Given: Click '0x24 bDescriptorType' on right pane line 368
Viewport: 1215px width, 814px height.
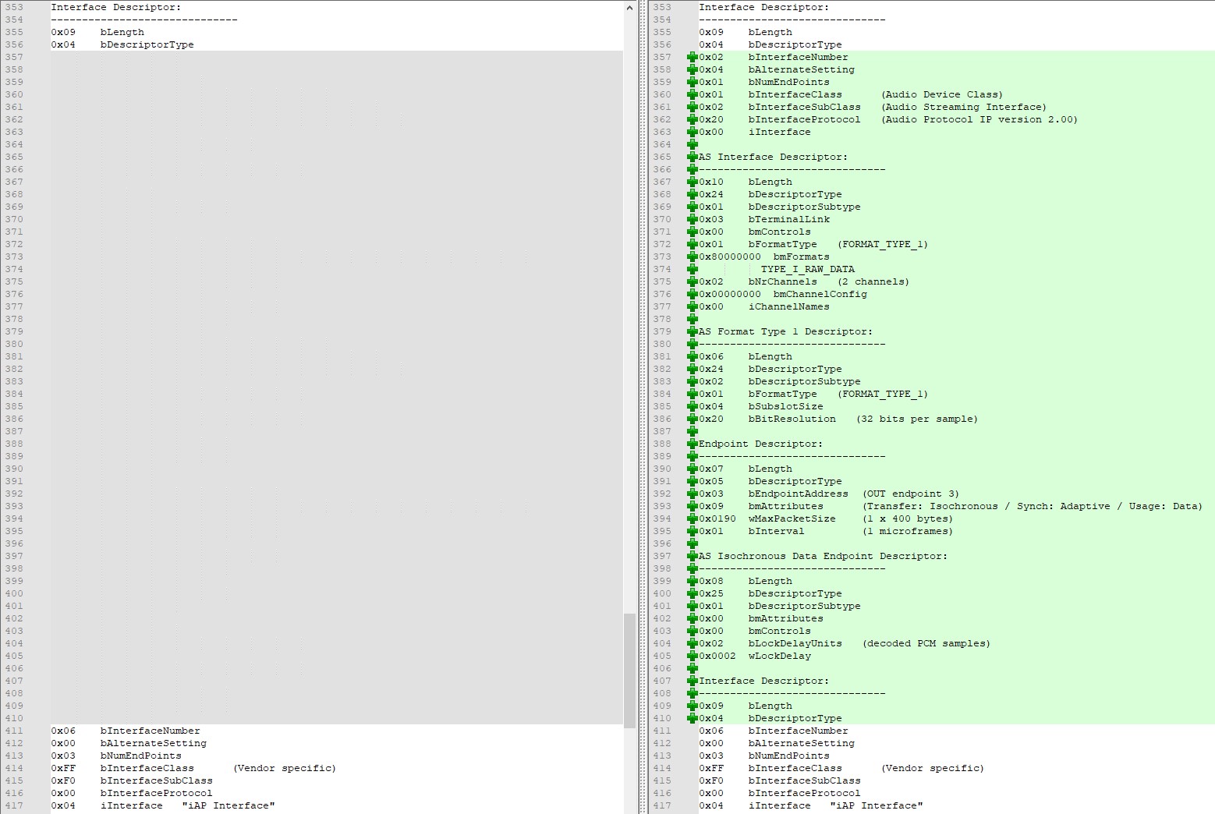Looking at the screenshot, I should pos(770,194).
